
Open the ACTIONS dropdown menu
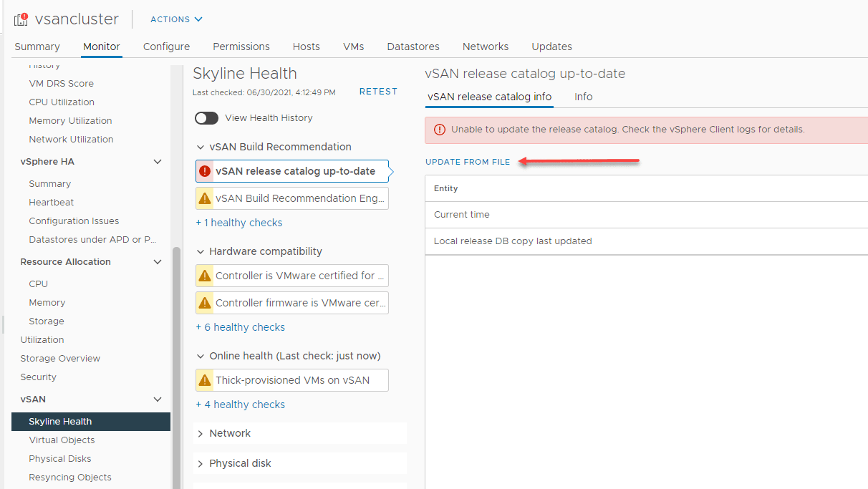(x=175, y=19)
